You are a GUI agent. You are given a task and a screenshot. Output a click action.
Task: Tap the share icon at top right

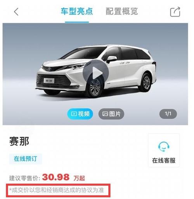pos(175,12)
